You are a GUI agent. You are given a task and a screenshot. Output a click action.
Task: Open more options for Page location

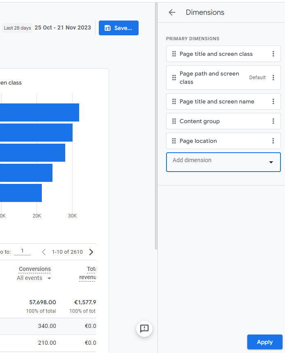point(273,141)
